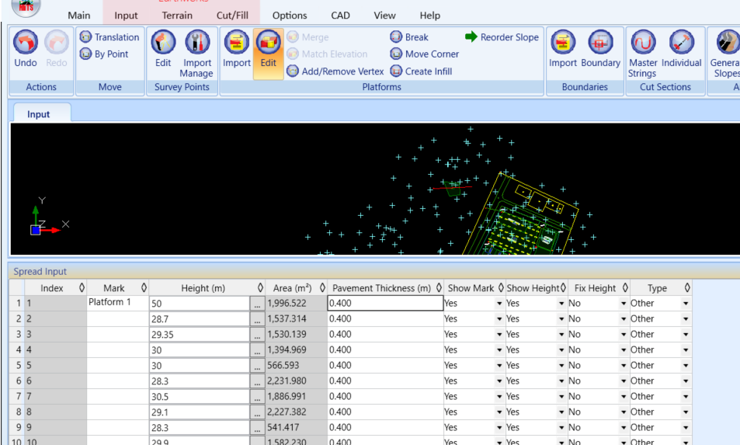Click the application logo button
Viewport: 740px width, 445px height.
click(x=26, y=7)
